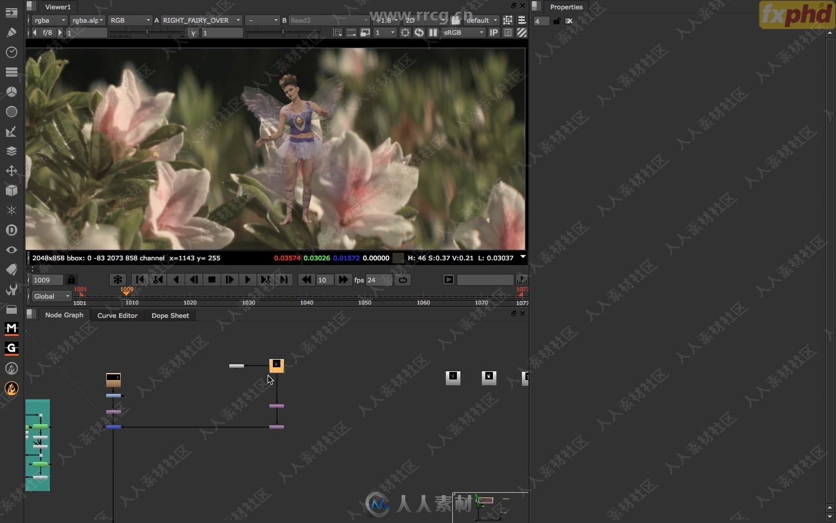Image resolution: width=836 pixels, height=523 pixels.
Task: Switch to the Dope Sheet tab
Action: (170, 316)
